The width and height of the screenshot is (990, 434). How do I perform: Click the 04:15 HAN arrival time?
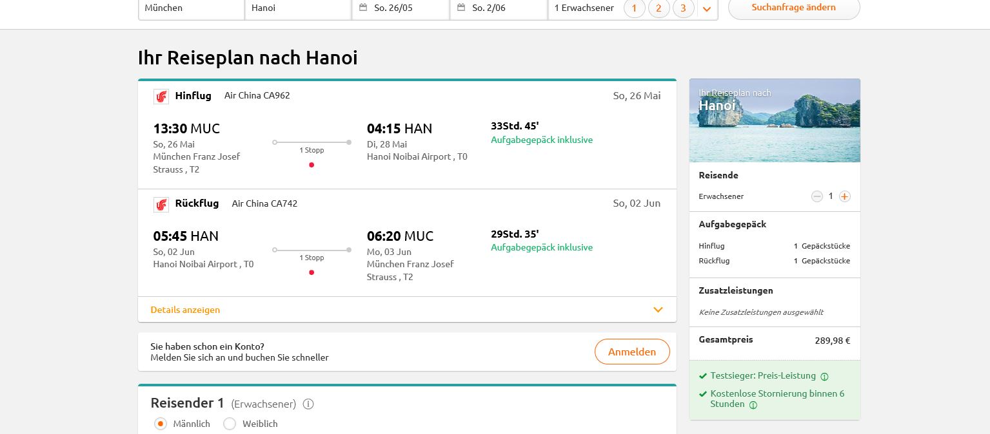(399, 129)
